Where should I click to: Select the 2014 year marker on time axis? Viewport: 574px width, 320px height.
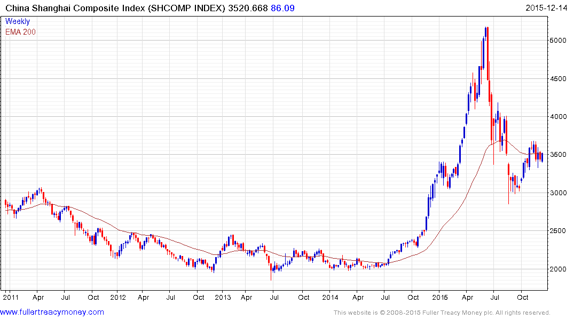tap(330, 297)
